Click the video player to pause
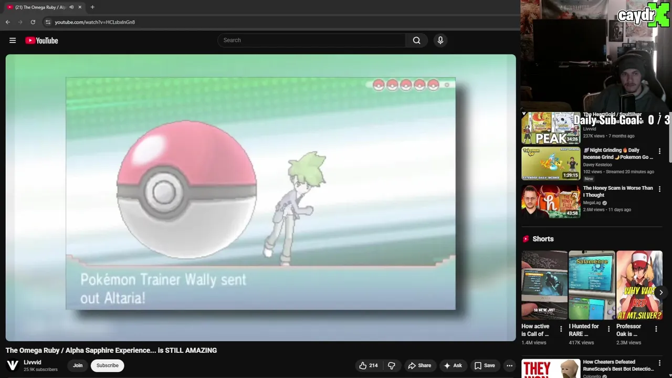This screenshot has height=378, width=672. coord(260,197)
